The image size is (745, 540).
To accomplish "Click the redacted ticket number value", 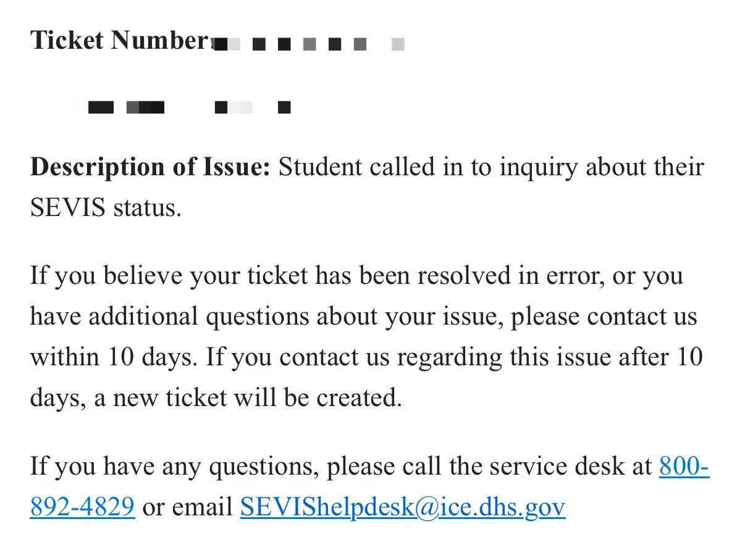I will pos(309,44).
